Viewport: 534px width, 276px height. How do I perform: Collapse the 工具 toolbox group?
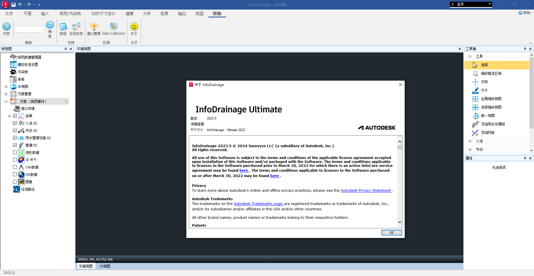tap(470, 56)
